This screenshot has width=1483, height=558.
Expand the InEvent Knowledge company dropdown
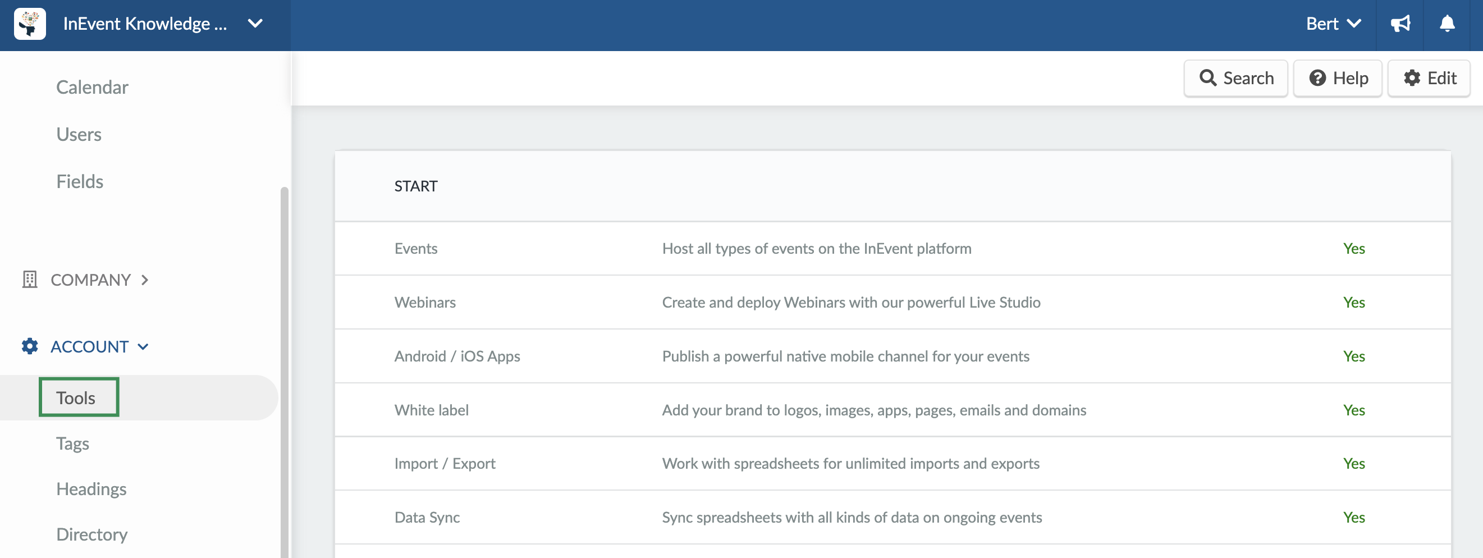pyautogui.click(x=255, y=24)
